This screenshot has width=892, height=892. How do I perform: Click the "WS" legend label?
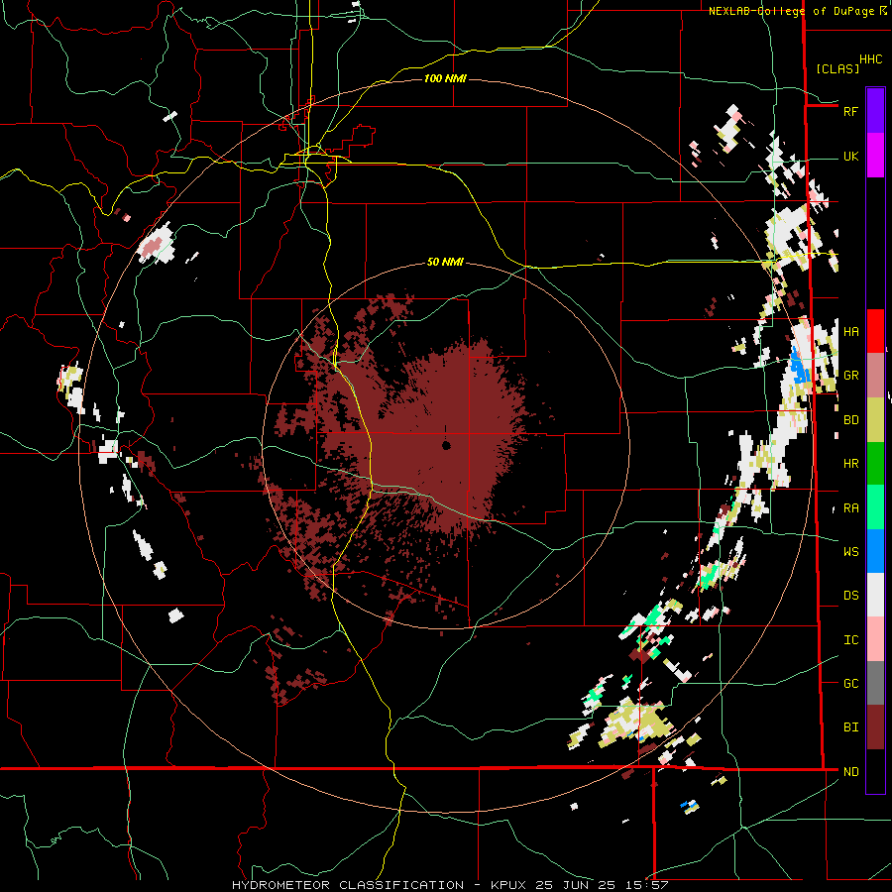click(x=850, y=552)
